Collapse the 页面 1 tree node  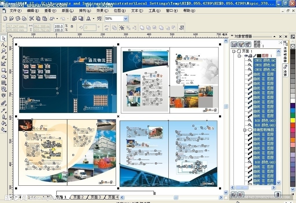(x=234, y=51)
